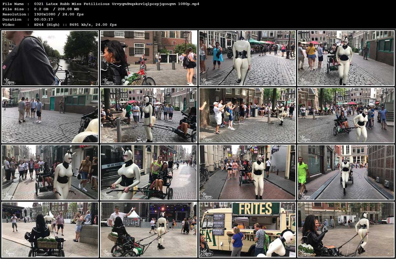Open the thumbnail with WE ARE MOVING sign
Screen dimensions: 396x259
click(x=148, y=172)
